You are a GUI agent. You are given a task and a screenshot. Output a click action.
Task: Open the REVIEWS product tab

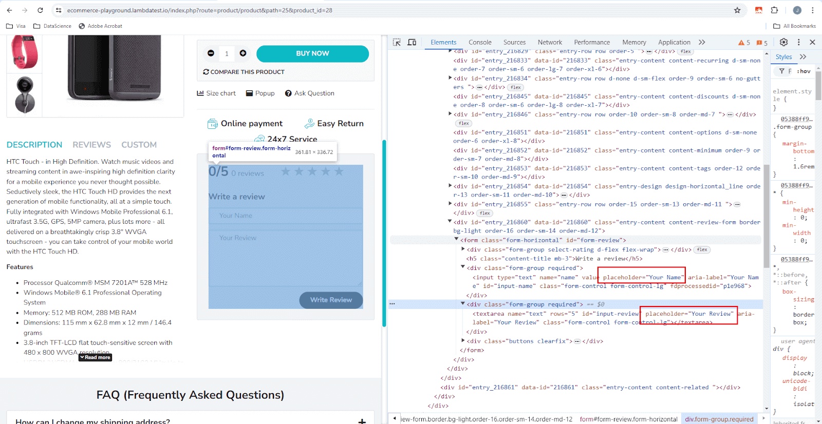click(91, 145)
